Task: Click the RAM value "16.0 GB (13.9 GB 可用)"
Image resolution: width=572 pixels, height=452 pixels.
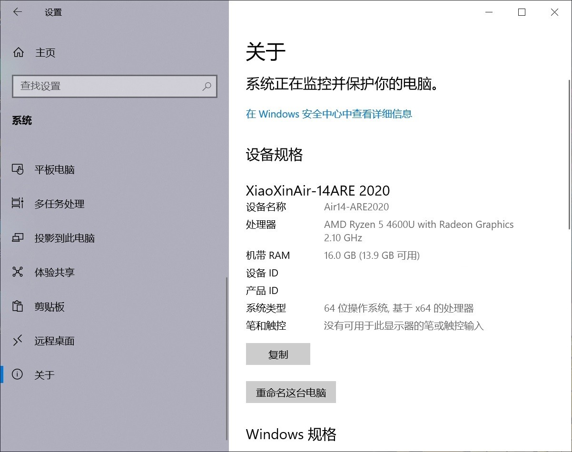Action: 372,255
